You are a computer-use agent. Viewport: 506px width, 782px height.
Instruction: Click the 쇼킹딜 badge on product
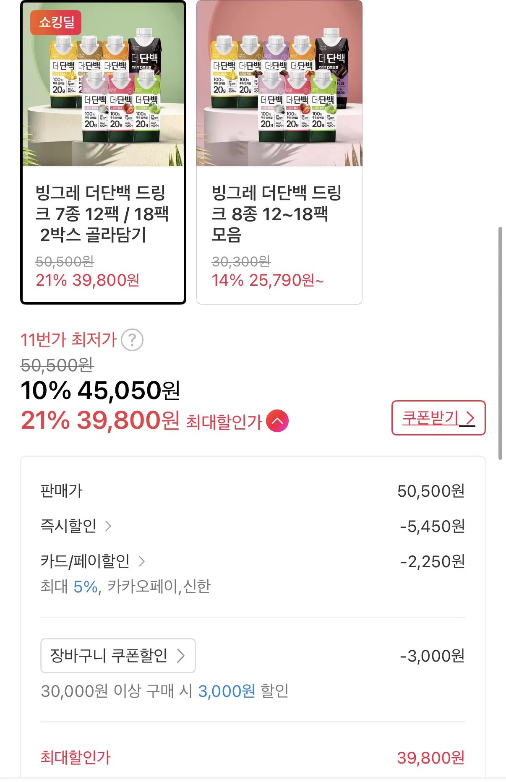(x=56, y=22)
